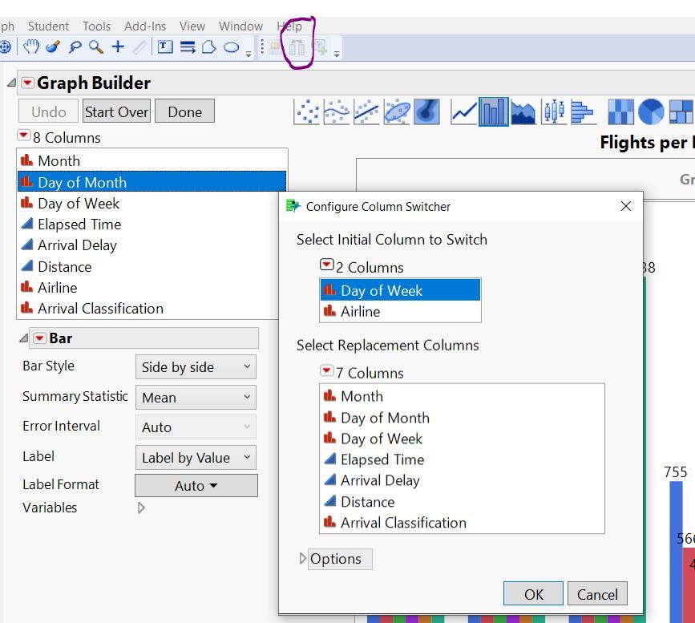
Task: Select the Line graph element
Action: [464, 112]
